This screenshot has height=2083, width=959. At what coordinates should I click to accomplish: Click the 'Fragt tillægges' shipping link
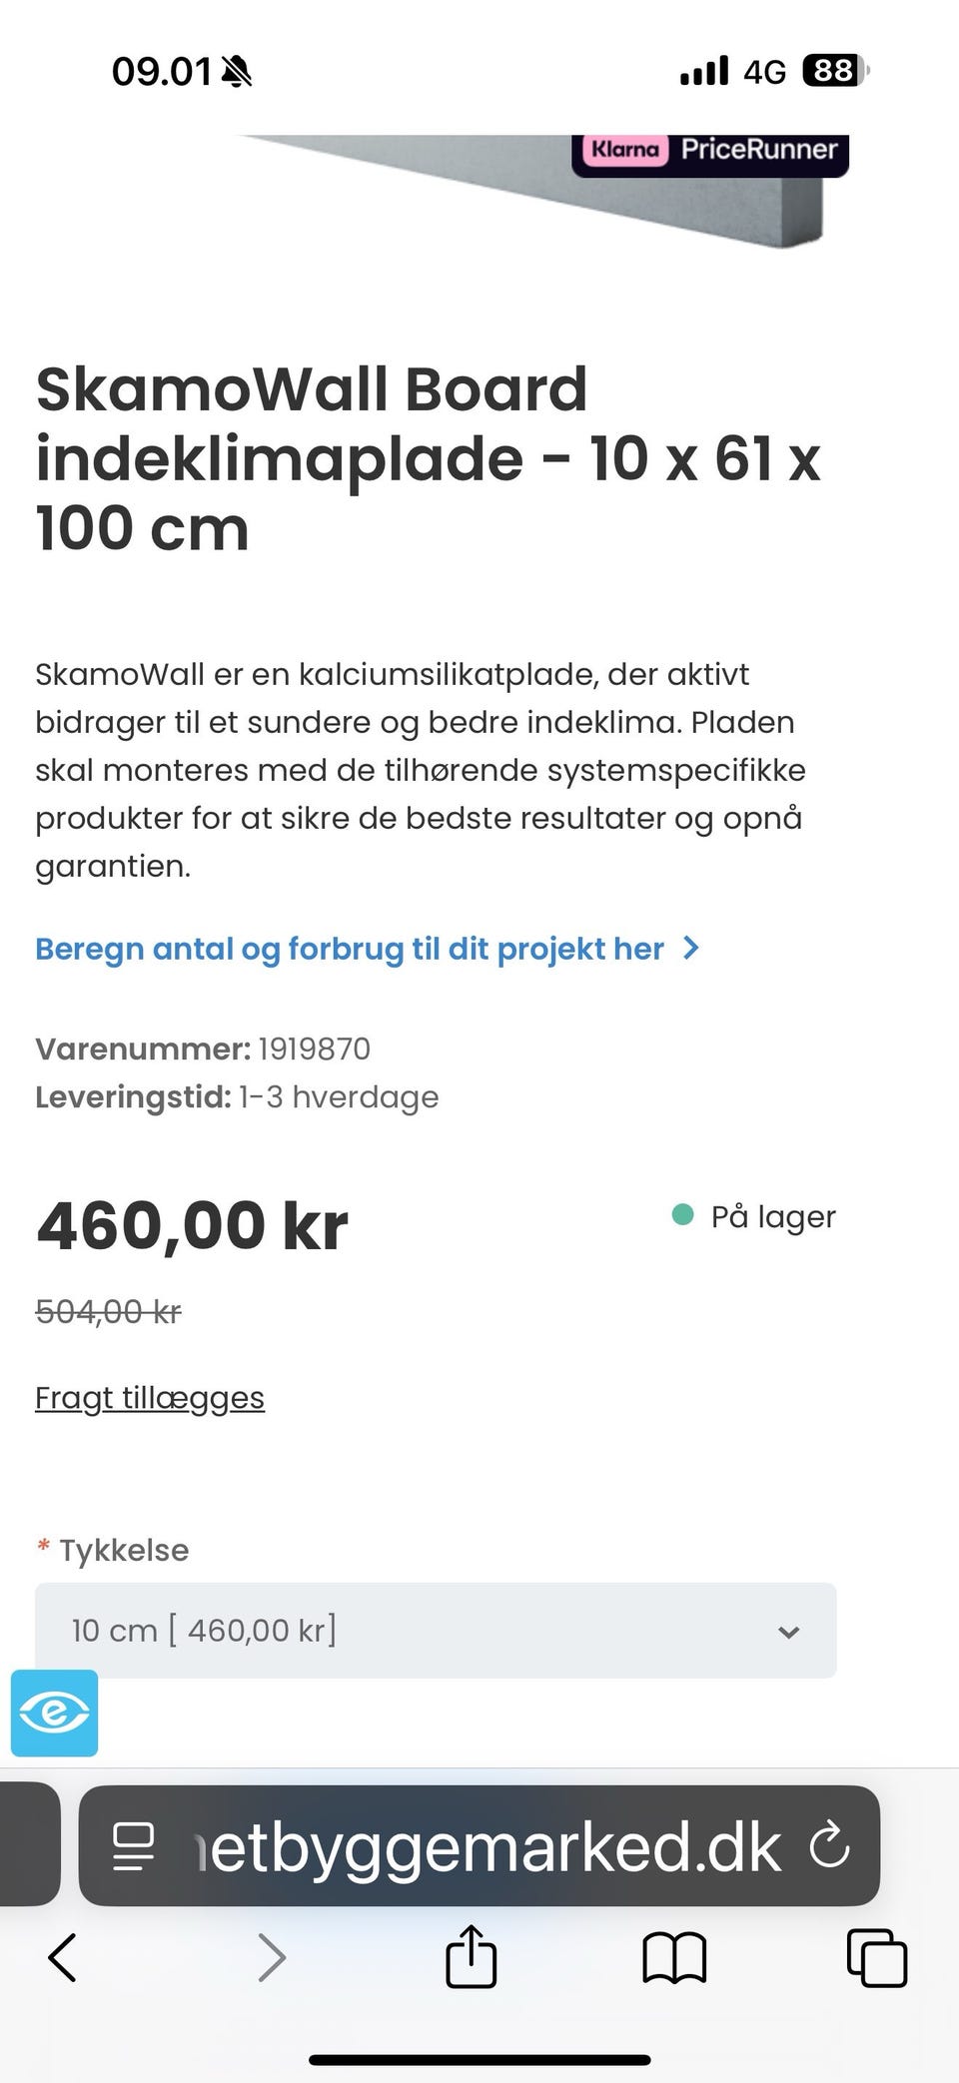tap(150, 1398)
